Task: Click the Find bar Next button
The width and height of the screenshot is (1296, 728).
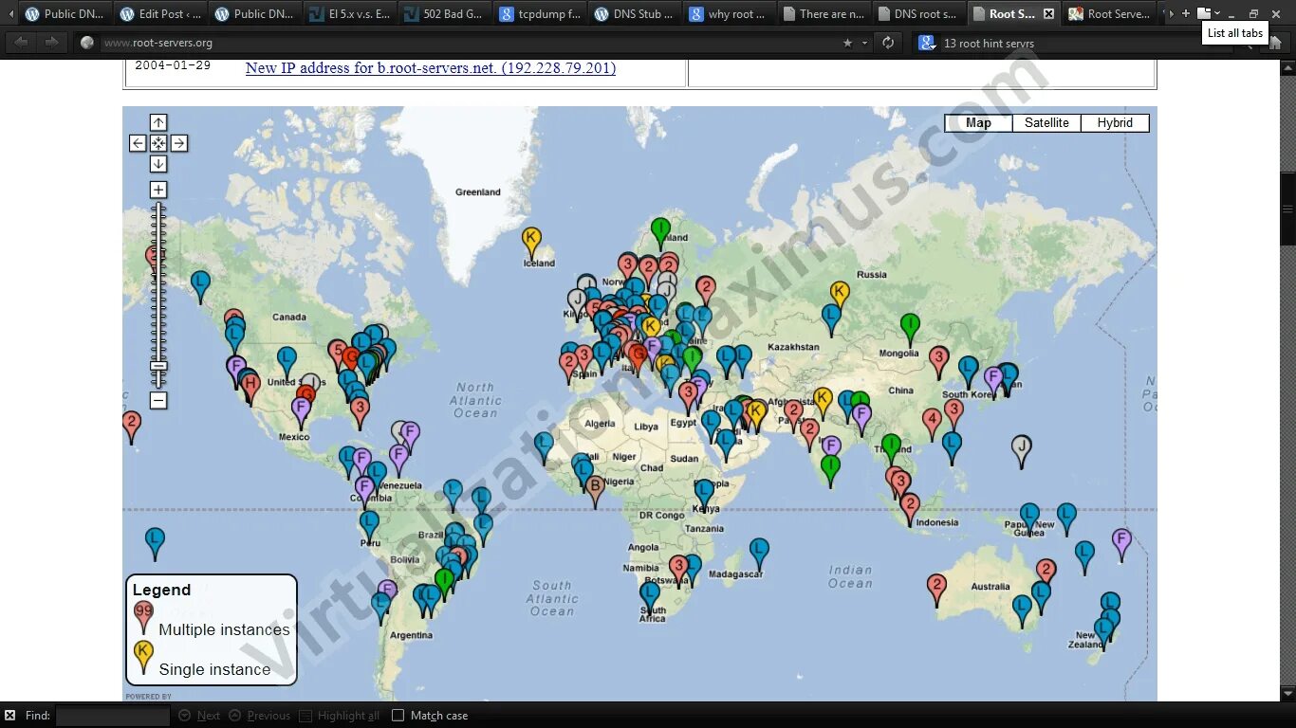Action: (x=200, y=716)
